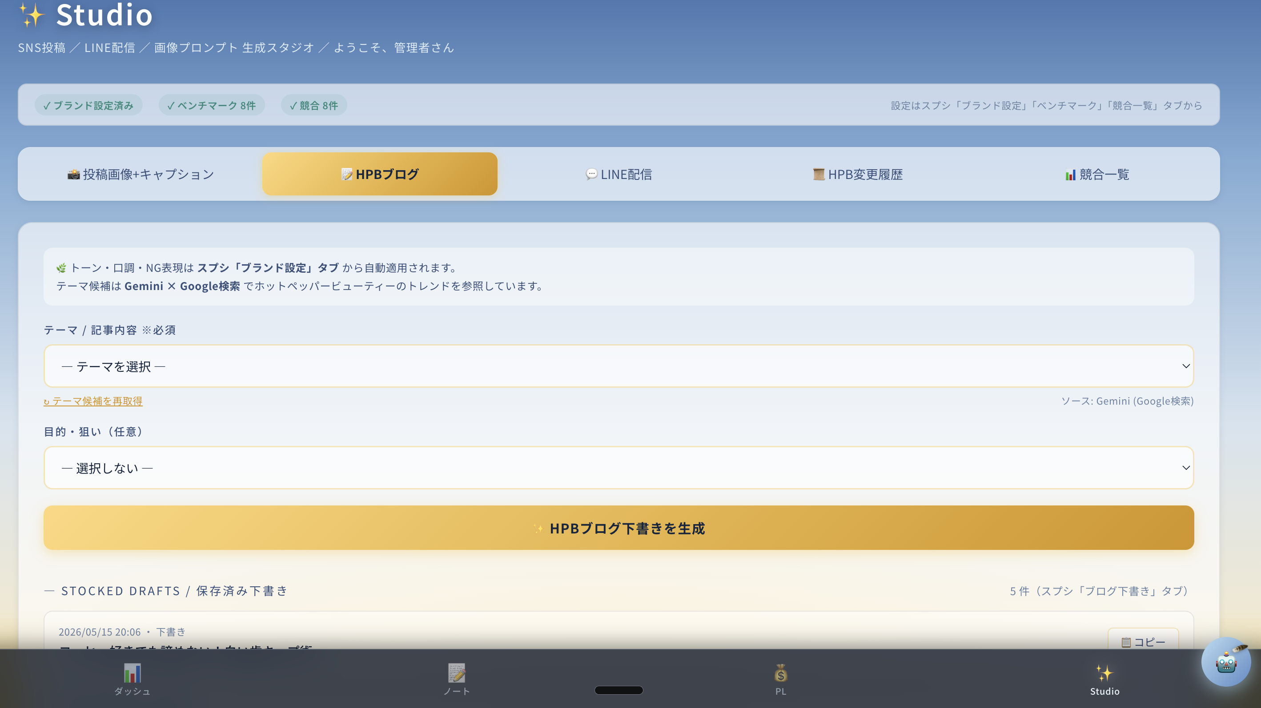Click '2026/05/15 20:06' draft timestamp

coord(99,632)
